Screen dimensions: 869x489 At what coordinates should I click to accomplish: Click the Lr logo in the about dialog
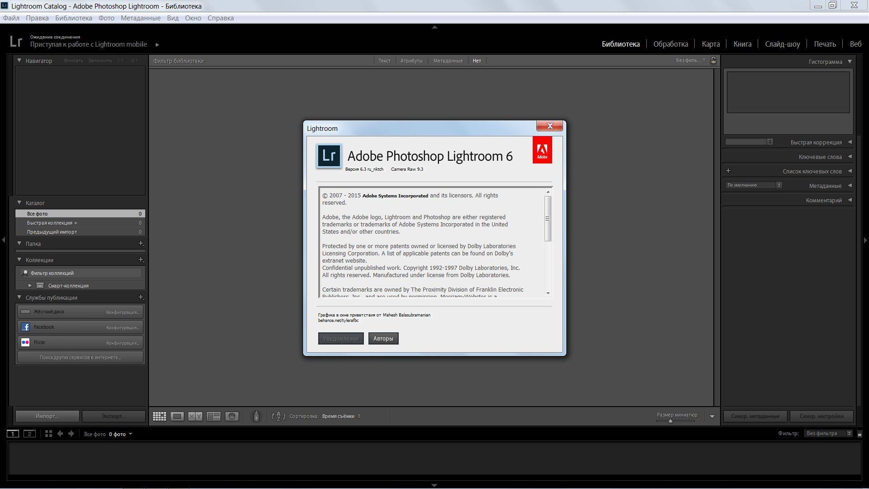pos(329,156)
